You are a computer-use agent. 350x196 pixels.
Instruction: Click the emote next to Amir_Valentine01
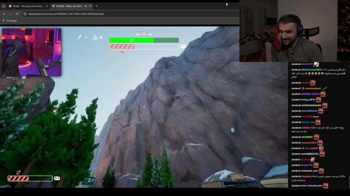pos(325,186)
